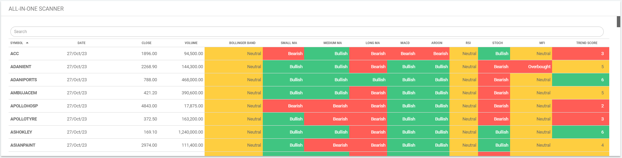The height and width of the screenshot is (158, 622).
Task: Click ADANIENT volume 144,300.00
Action: pos(192,67)
